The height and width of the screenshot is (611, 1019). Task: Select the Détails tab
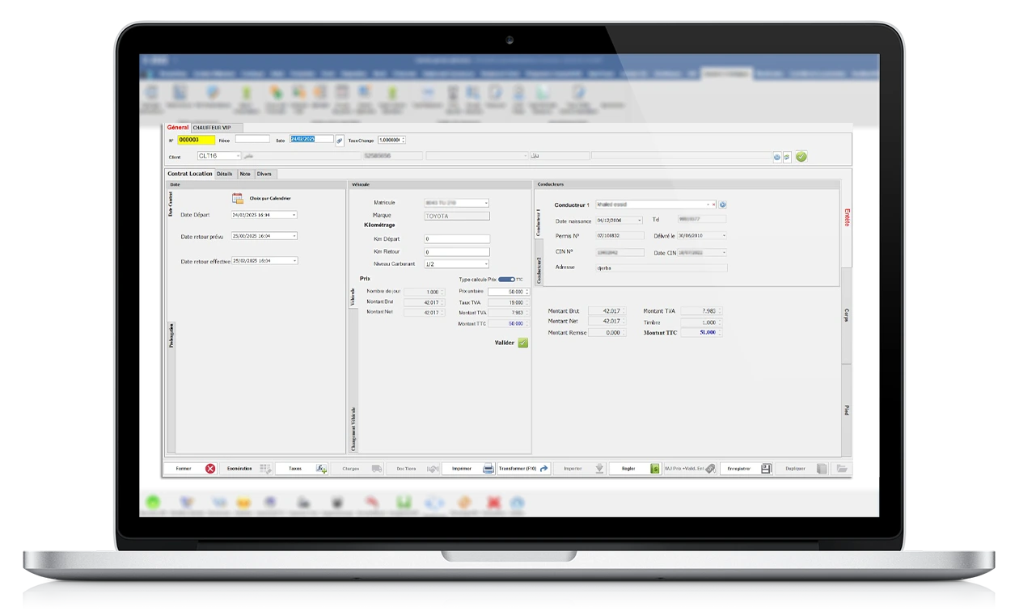tap(225, 174)
